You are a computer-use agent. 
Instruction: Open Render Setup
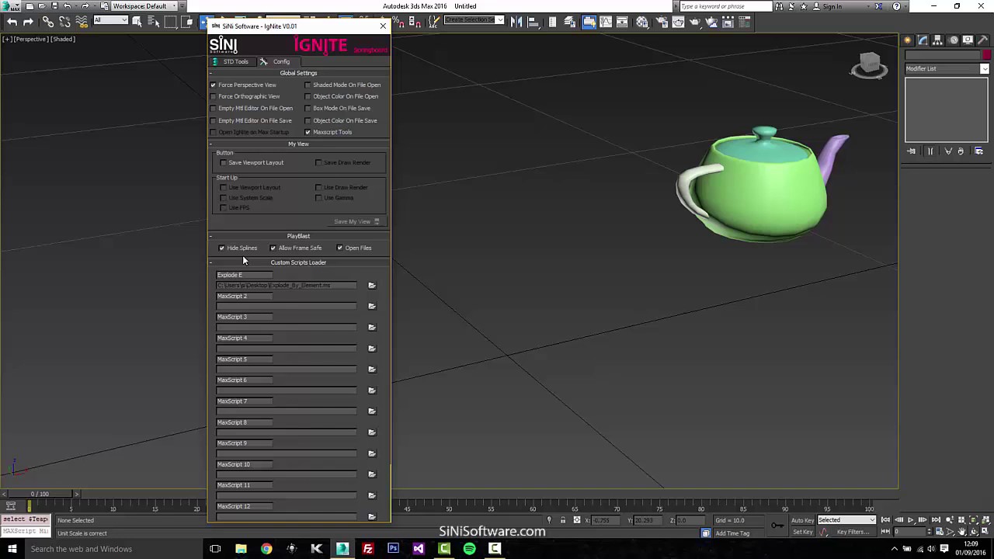click(x=661, y=22)
